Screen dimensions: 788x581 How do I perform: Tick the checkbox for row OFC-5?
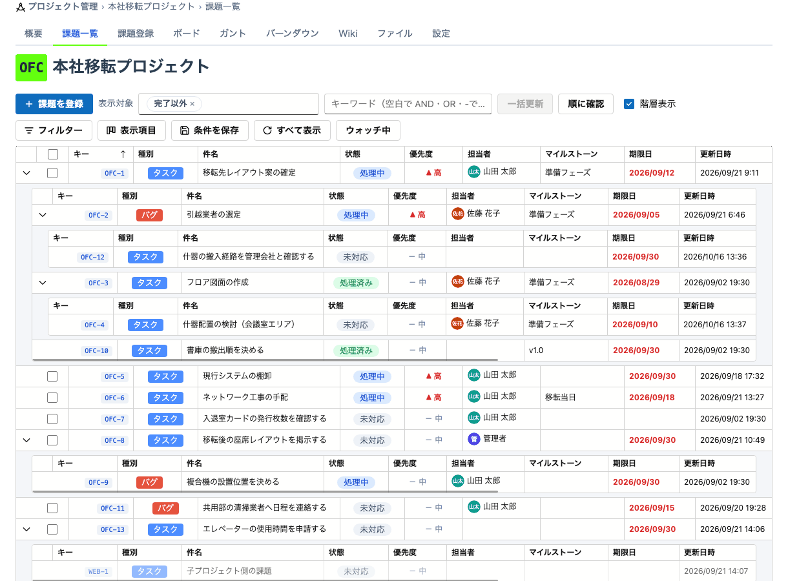click(52, 376)
